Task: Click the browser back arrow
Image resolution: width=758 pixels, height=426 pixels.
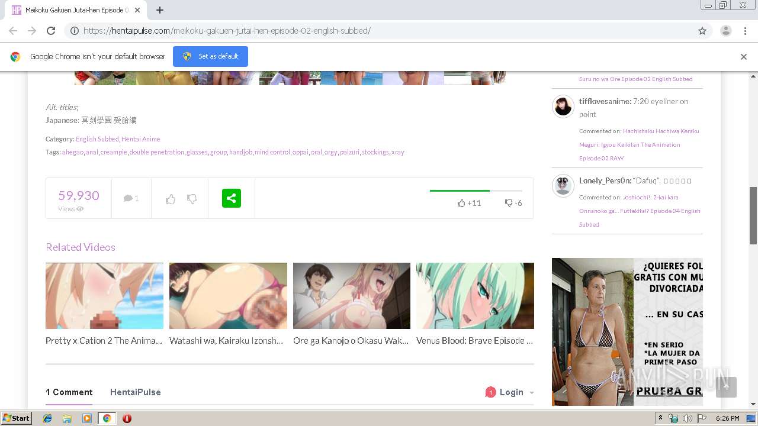Action: coord(13,31)
